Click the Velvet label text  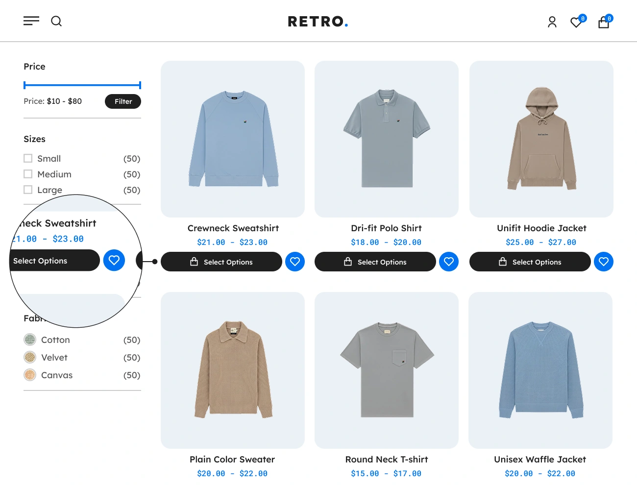point(54,358)
